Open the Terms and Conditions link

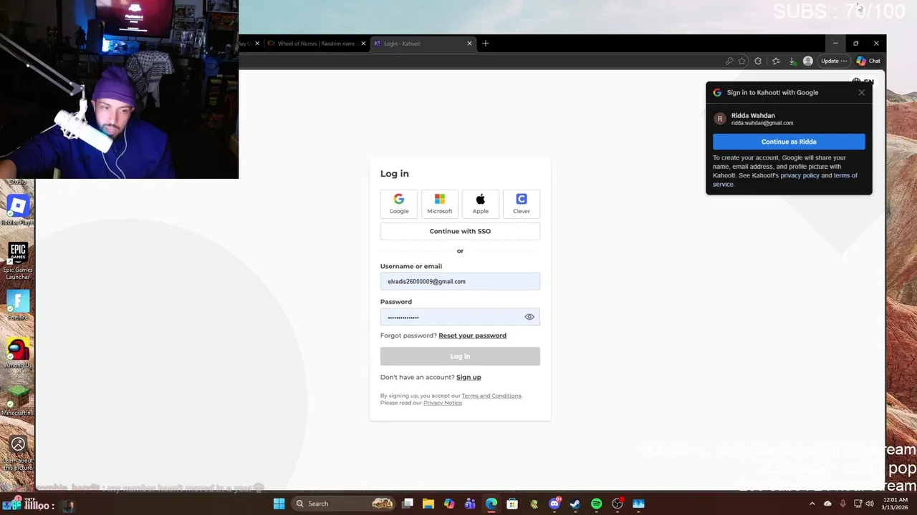tap(491, 396)
